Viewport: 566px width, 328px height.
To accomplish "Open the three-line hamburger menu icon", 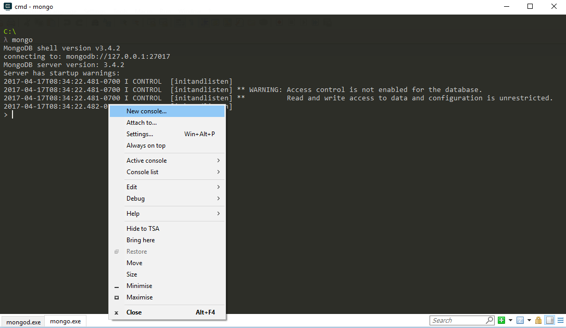I will pos(561,320).
